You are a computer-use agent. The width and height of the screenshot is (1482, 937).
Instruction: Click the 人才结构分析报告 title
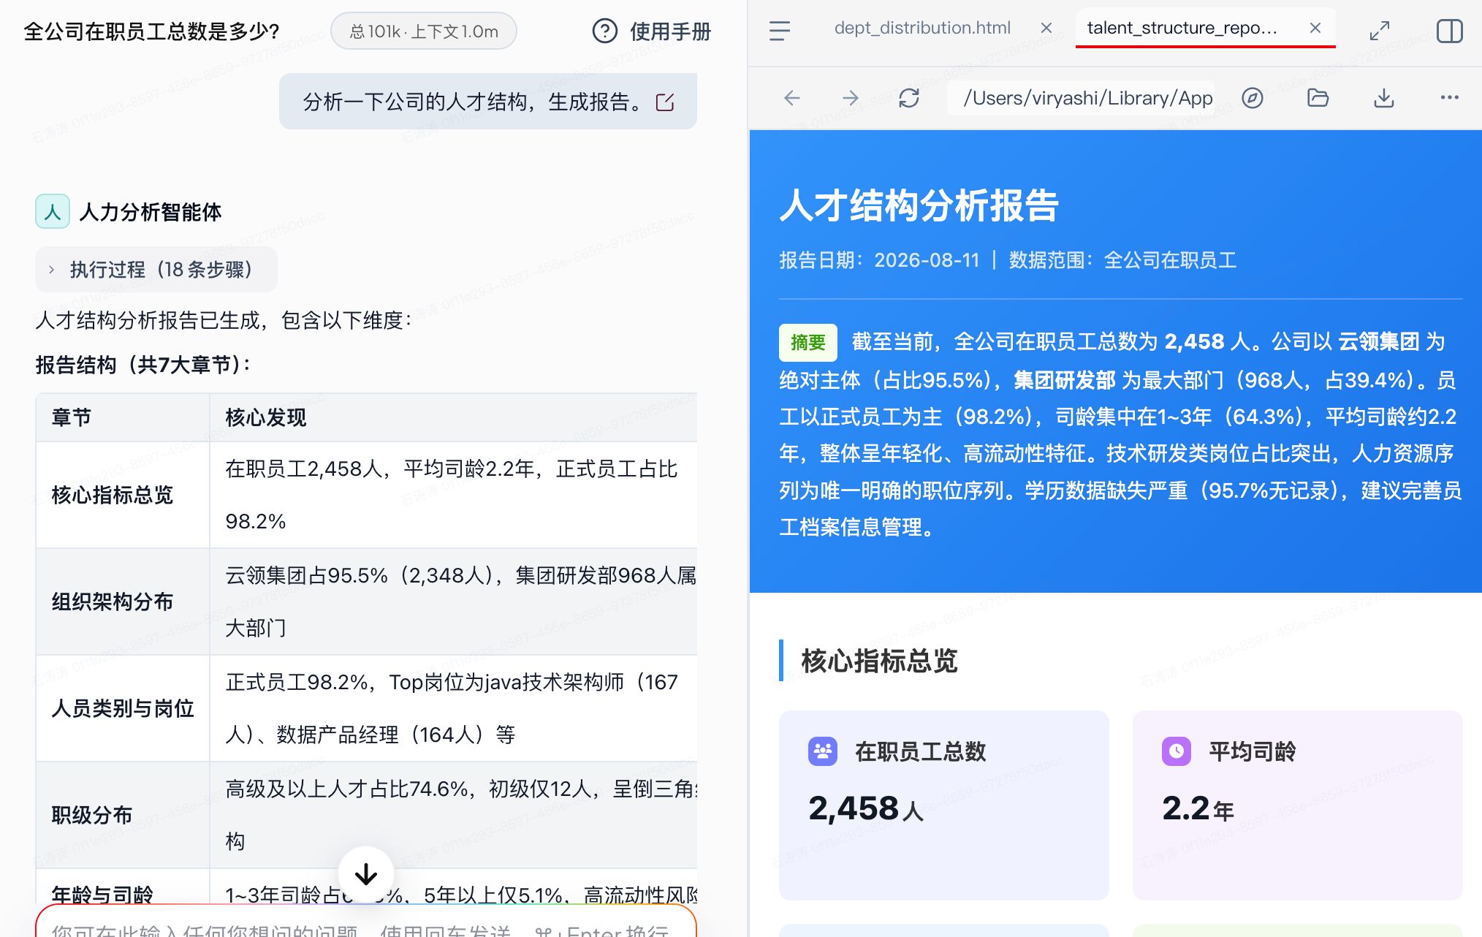919,205
